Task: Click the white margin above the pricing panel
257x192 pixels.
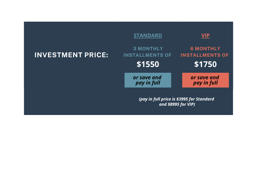Action: point(128,10)
